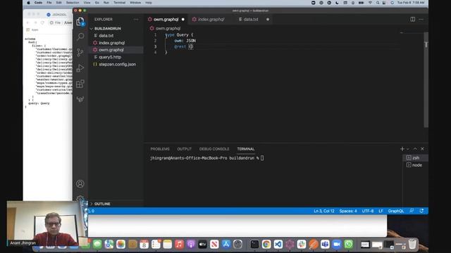Open index.graphql in the explorer
This screenshot has width=451, height=253.
pos(111,43)
